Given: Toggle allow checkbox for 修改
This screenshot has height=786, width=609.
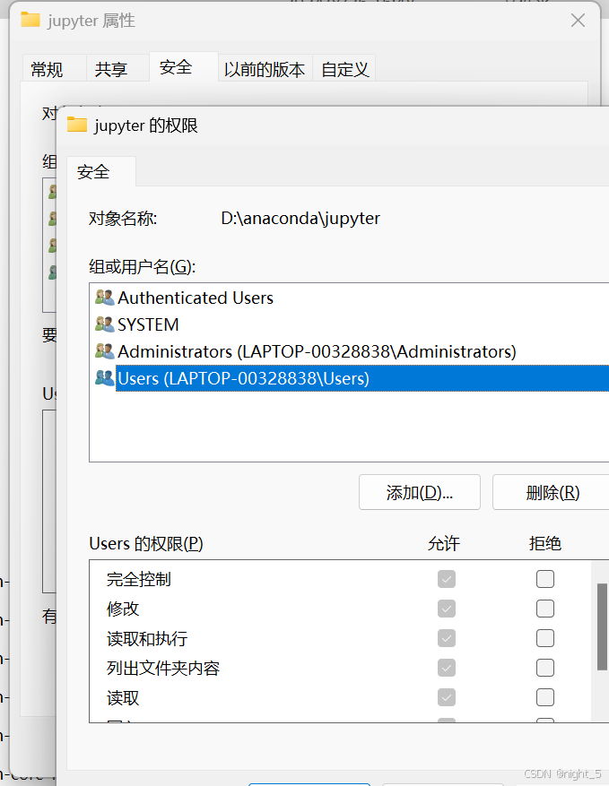Looking at the screenshot, I should coord(447,609).
